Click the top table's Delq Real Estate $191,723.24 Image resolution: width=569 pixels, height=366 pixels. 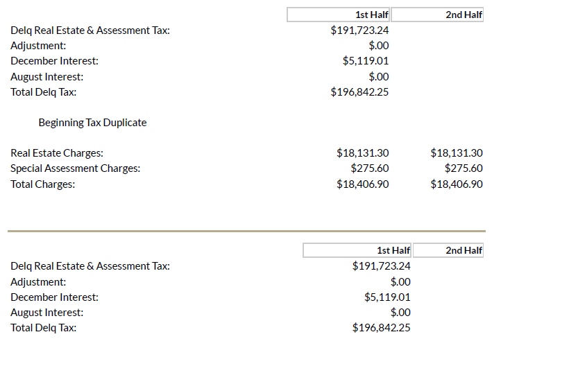[x=359, y=31]
